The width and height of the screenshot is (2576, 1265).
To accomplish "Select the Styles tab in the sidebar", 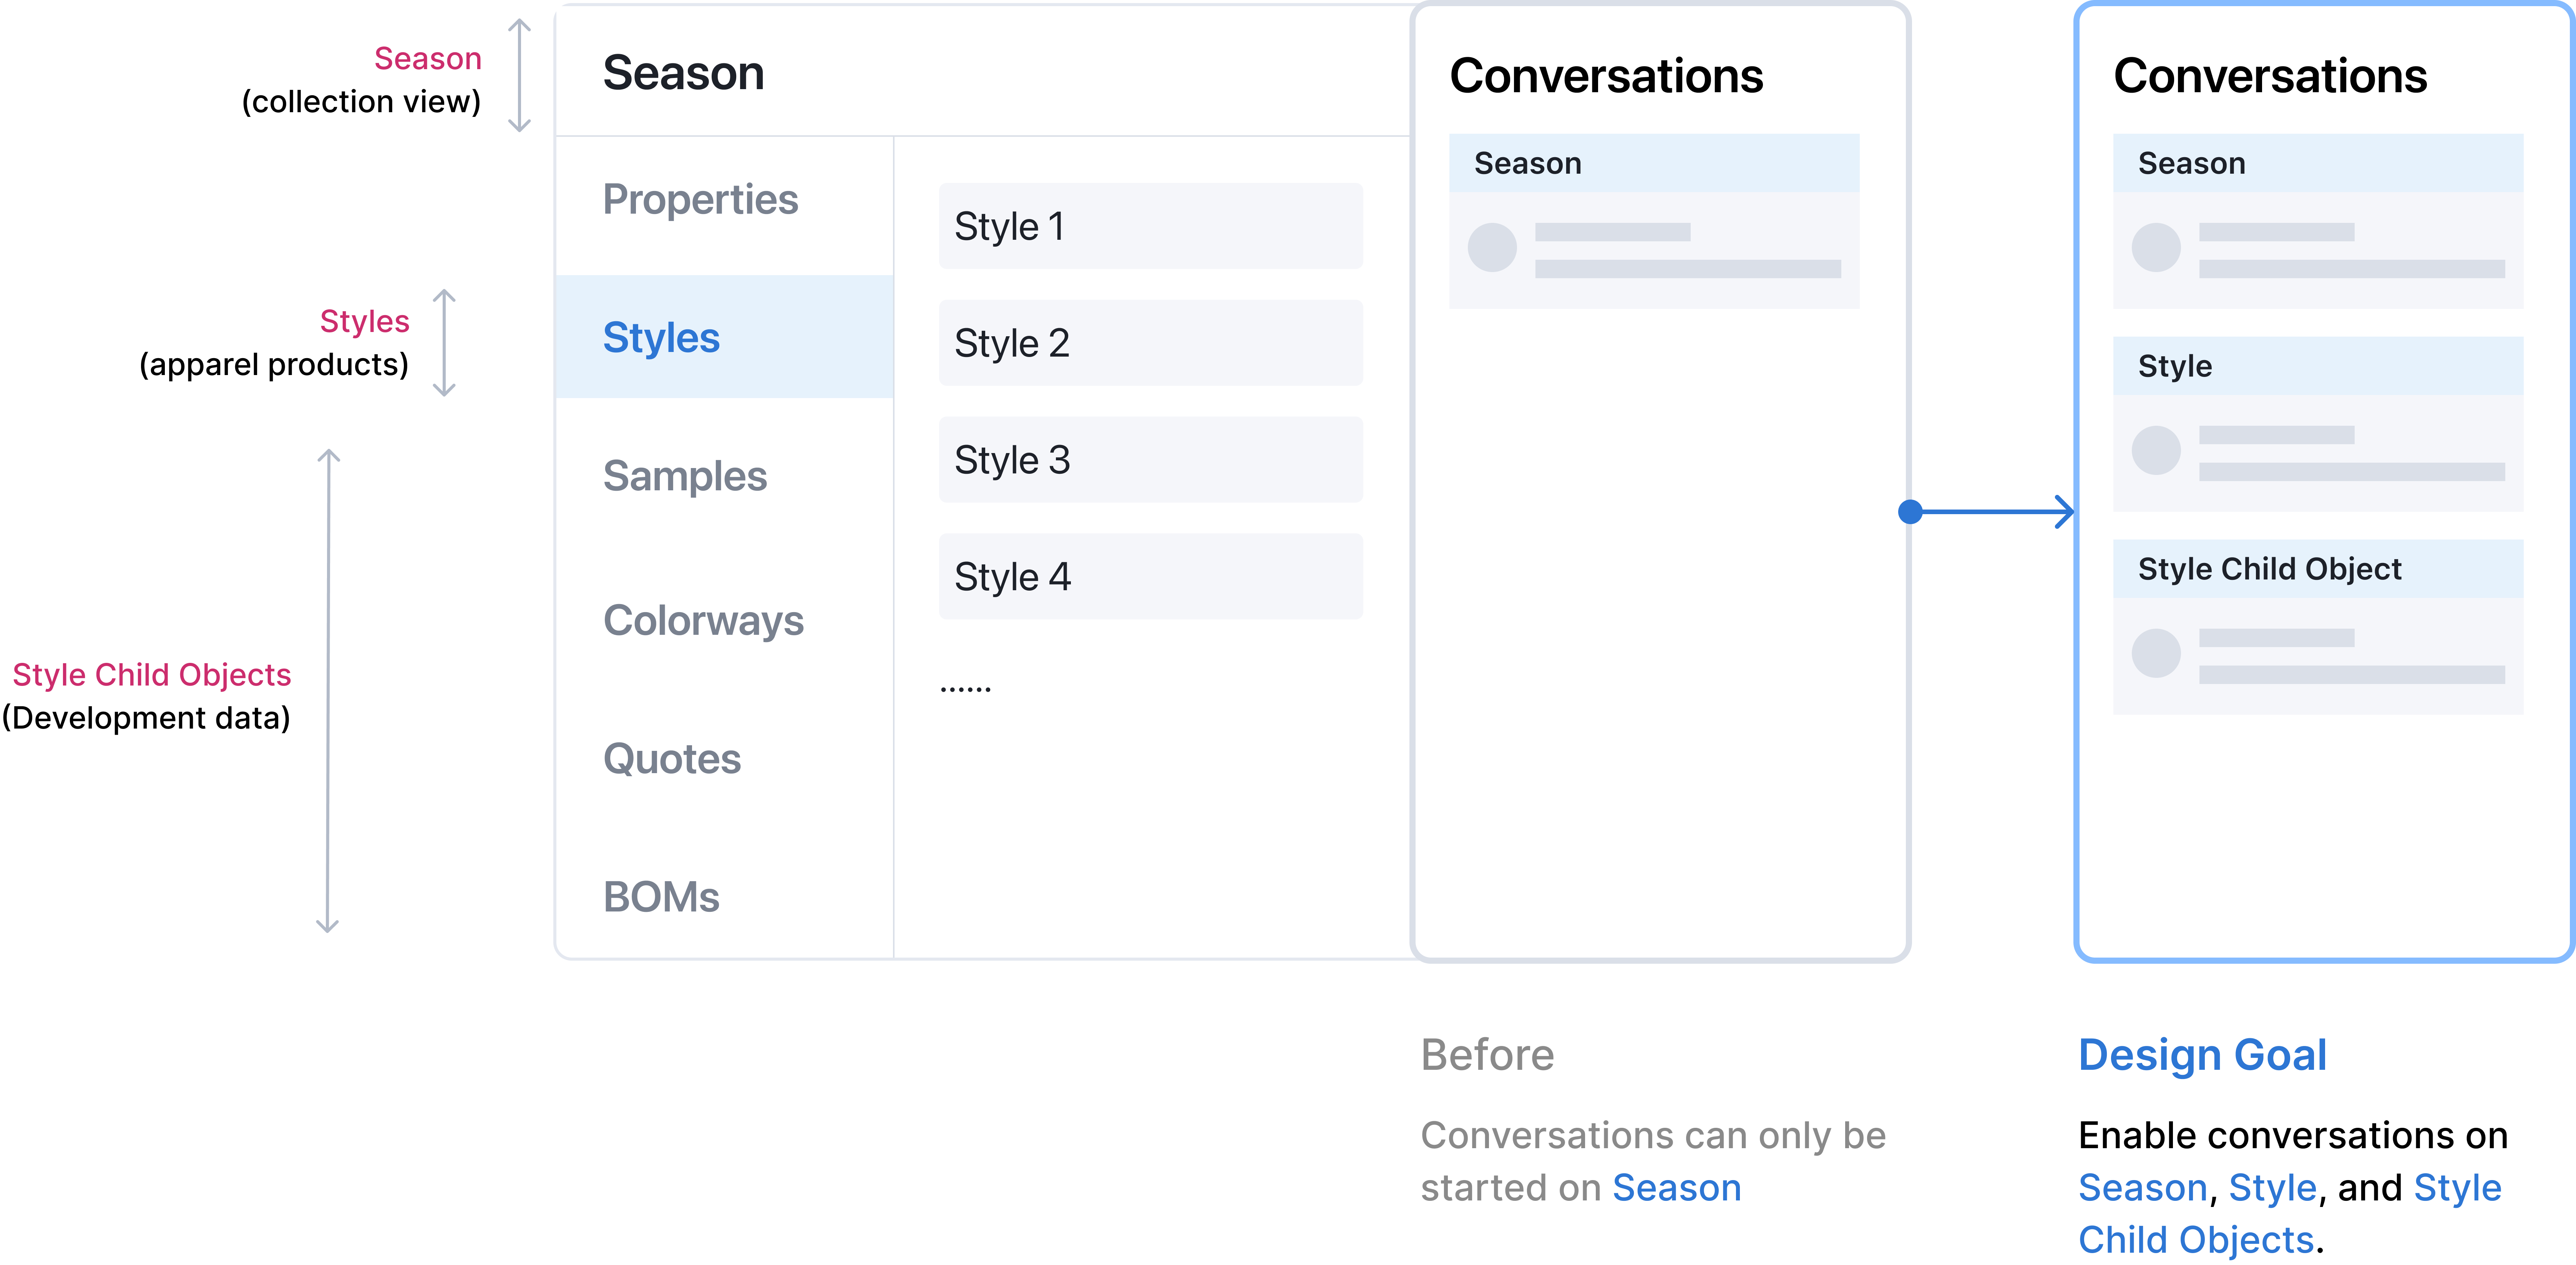I will (661, 338).
